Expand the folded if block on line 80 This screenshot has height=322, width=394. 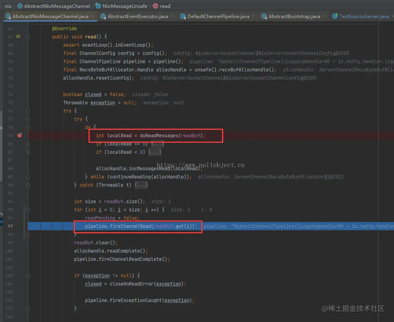(x=28, y=144)
